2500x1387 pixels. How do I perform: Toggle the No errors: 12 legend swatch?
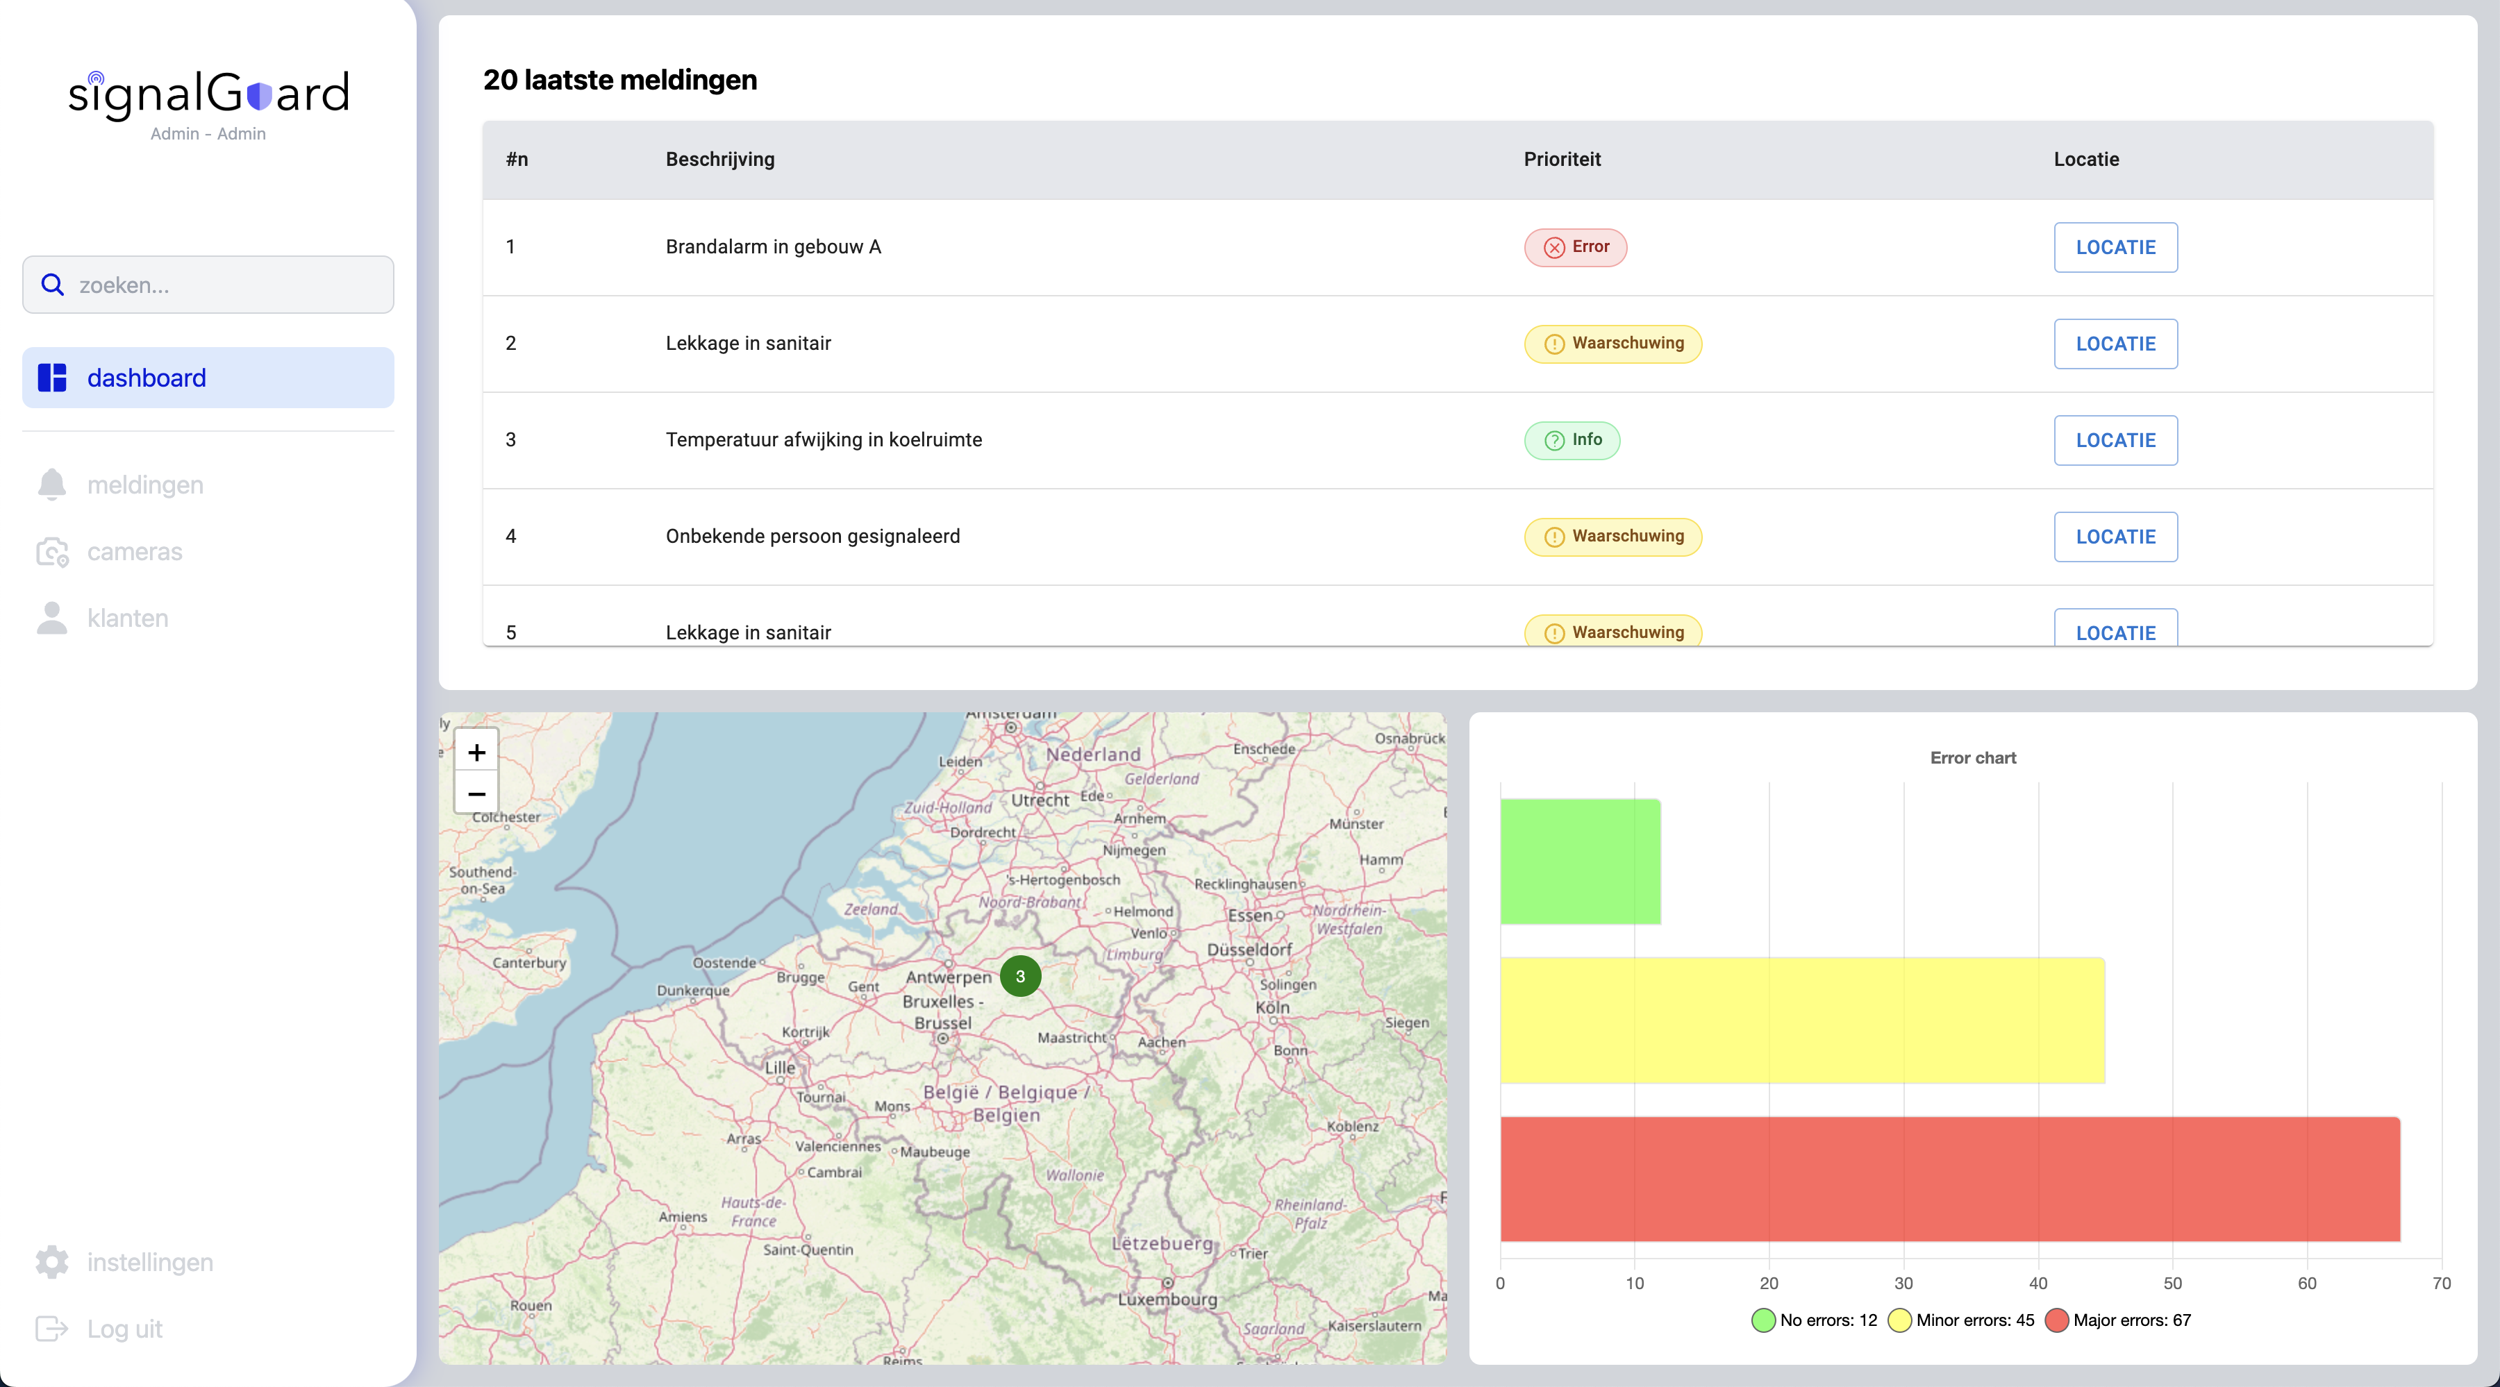1763,1320
